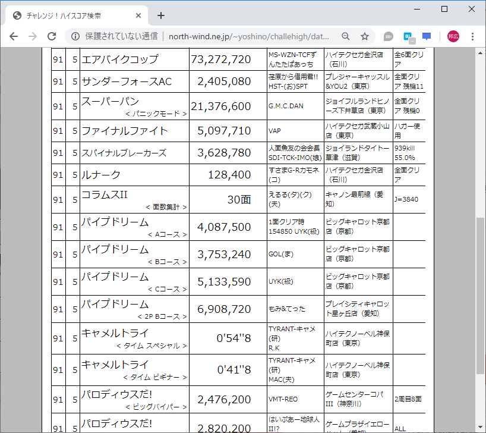
Task: Click the player name VAP
Action: coord(274,131)
